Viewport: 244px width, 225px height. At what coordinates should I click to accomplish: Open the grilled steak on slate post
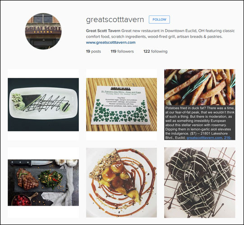point(43,182)
